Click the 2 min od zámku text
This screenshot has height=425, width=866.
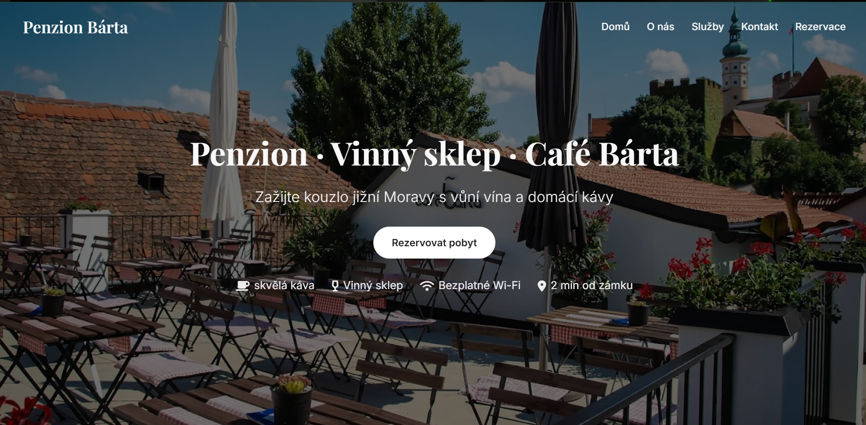coord(591,285)
